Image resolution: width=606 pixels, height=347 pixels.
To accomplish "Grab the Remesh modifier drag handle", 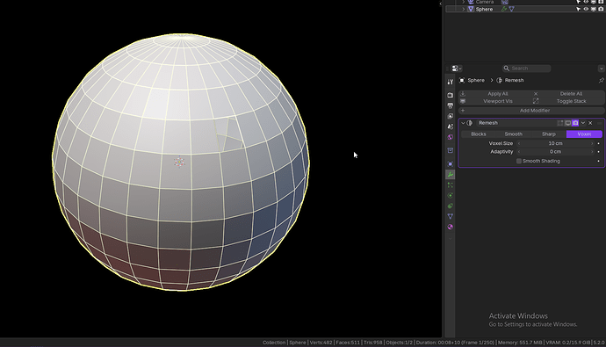I will [600, 123].
